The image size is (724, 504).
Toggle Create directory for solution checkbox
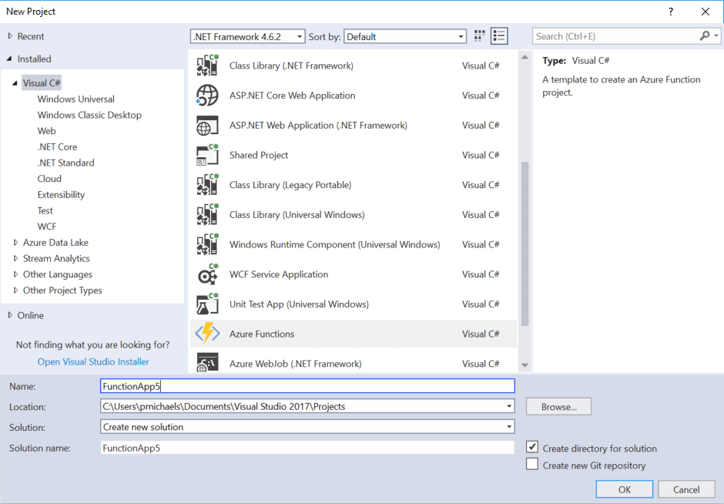pyautogui.click(x=532, y=447)
